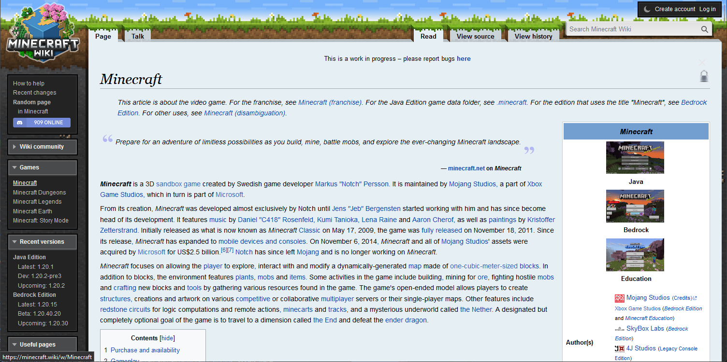This screenshot has height=362, width=727.
Task: Click 'here' to report bugs
Action: click(464, 59)
